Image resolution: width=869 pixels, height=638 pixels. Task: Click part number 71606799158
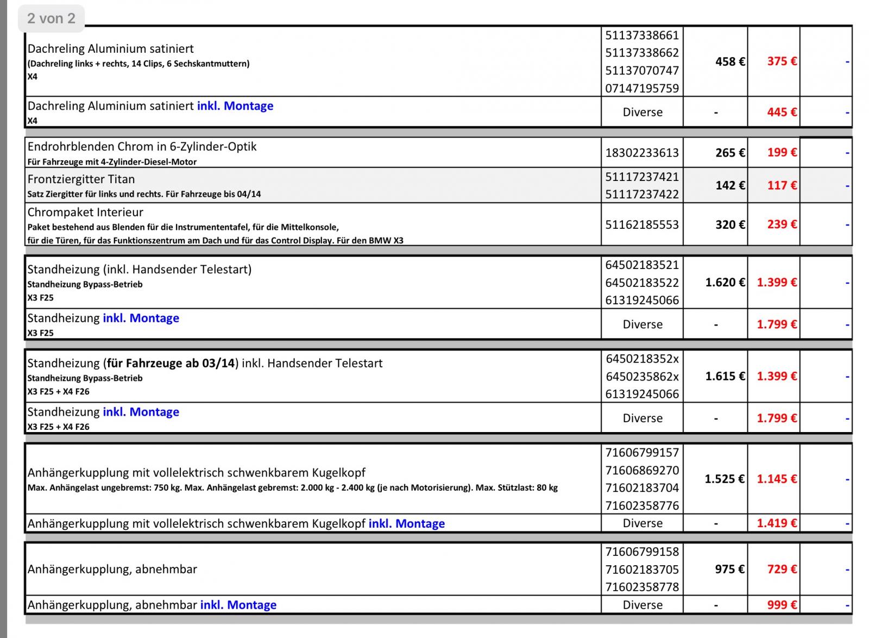click(642, 552)
